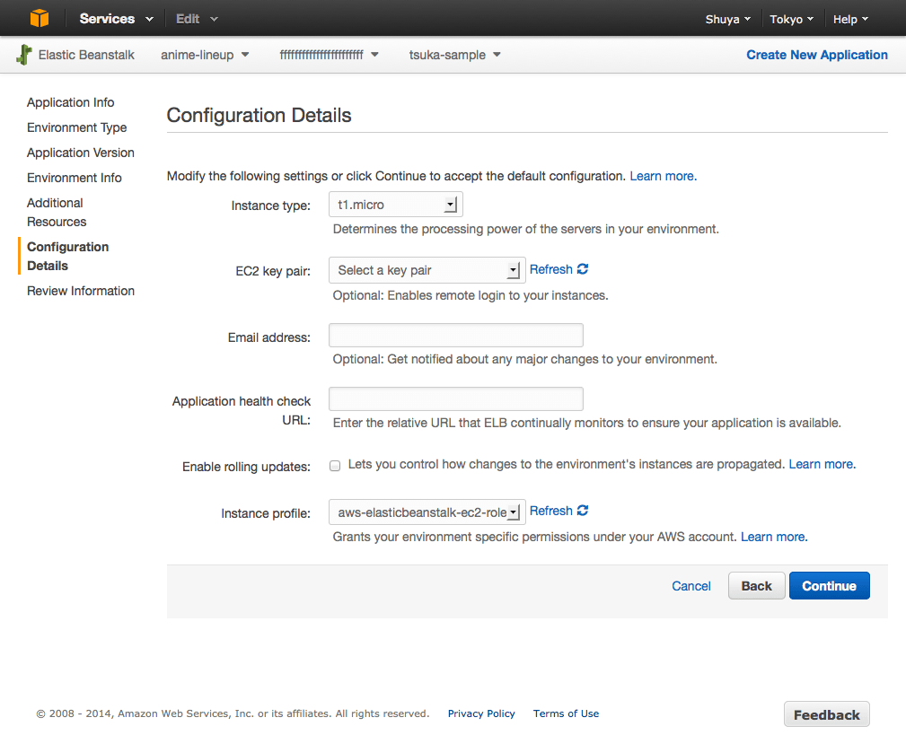906x735 pixels.
Task: Open the Instance profile dropdown
Action: (427, 512)
